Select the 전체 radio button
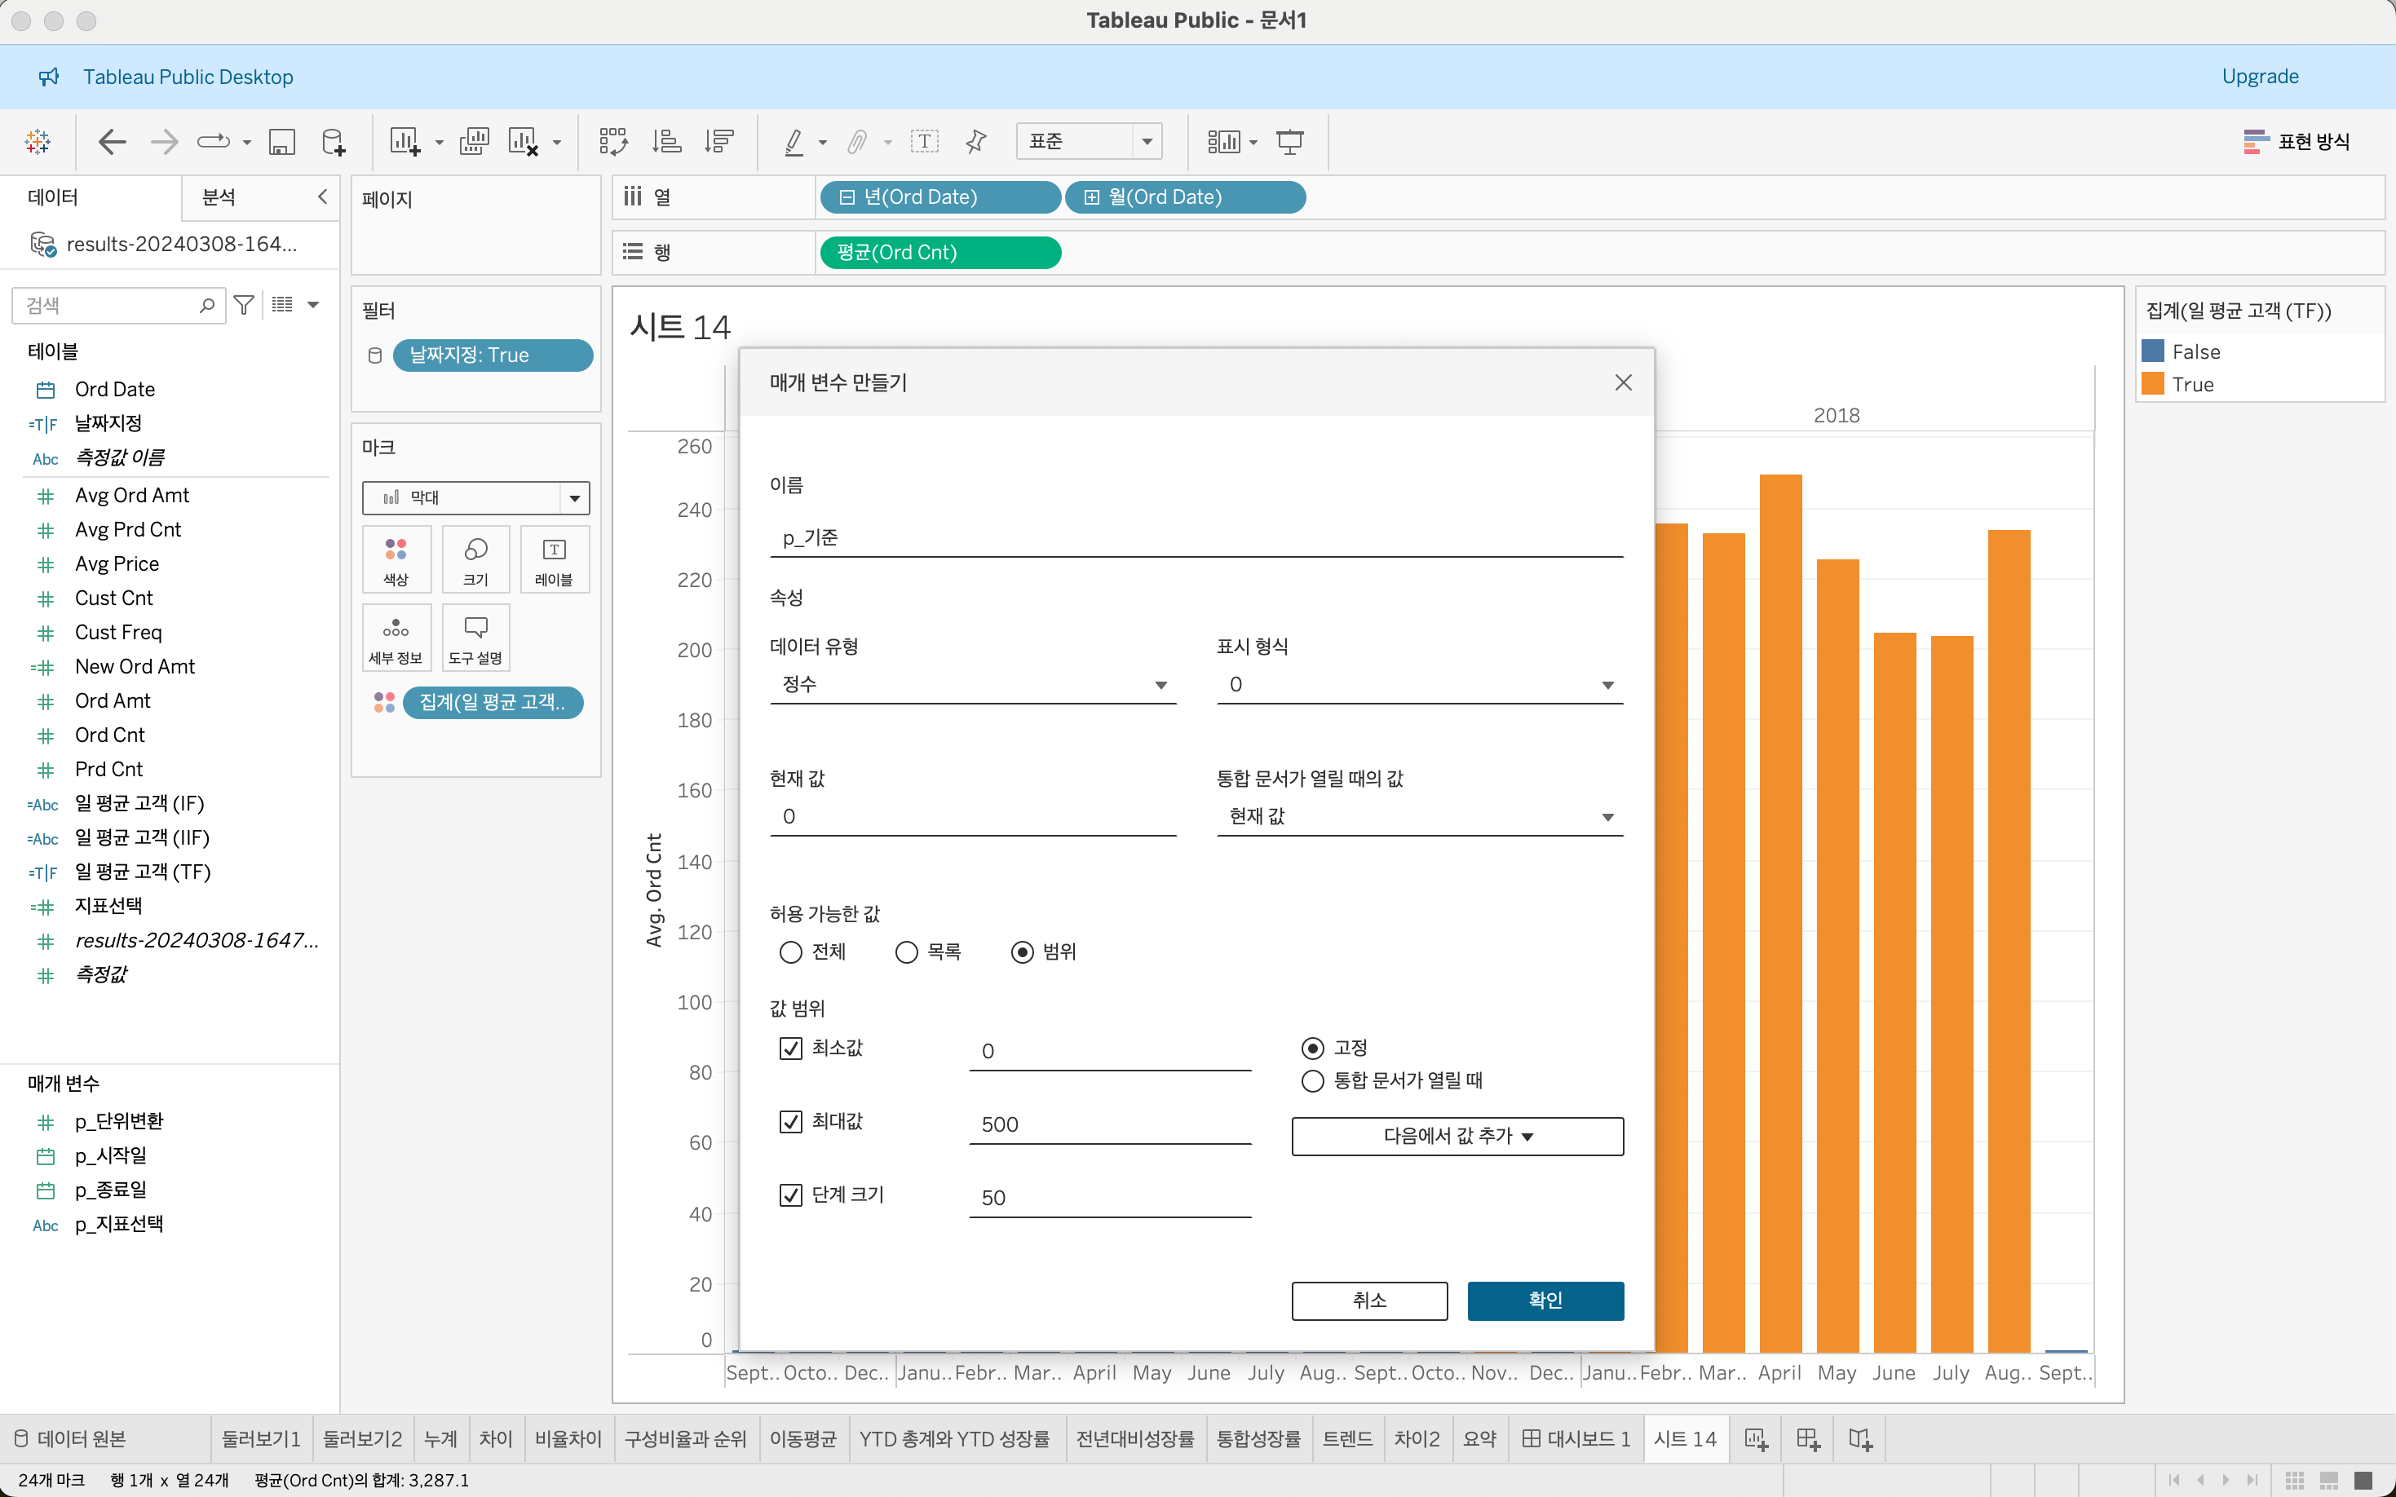The height and width of the screenshot is (1497, 2396). click(x=790, y=952)
